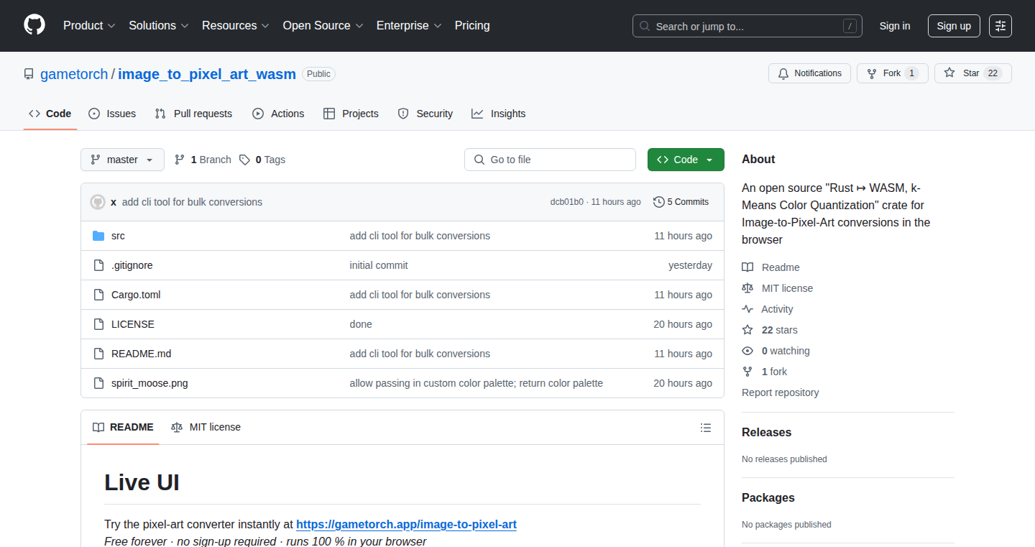Switch to the Actions tab
Viewport: 1035px width, 547px height.
[x=278, y=114]
